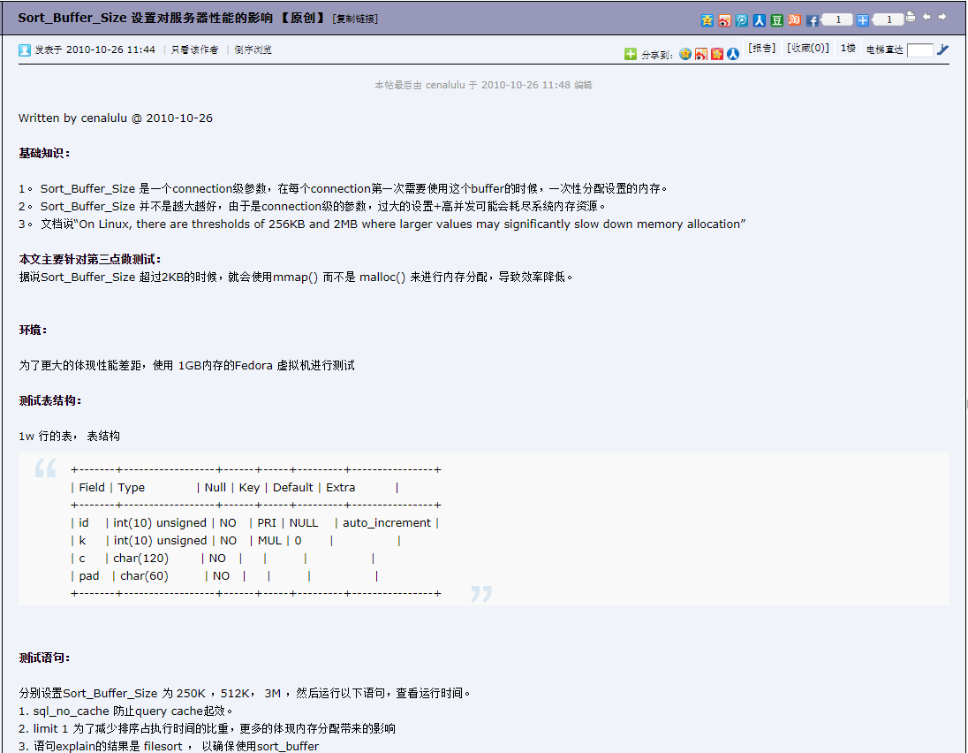Click the text Written by cenalulu @ 2010-10-26

[116, 118]
